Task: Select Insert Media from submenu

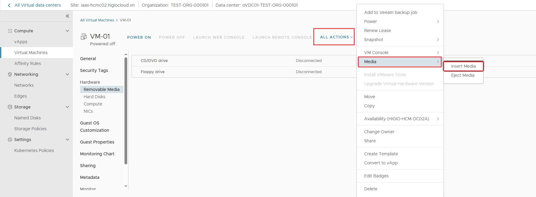Action: 463,66
